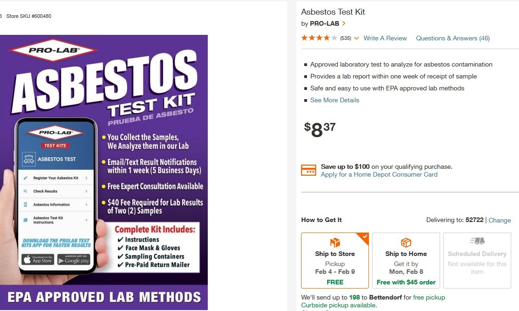Image resolution: width=519 pixels, height=311 pixels.
Task: Go to Questions & Answers (46)
Action: tap(452, 38)
